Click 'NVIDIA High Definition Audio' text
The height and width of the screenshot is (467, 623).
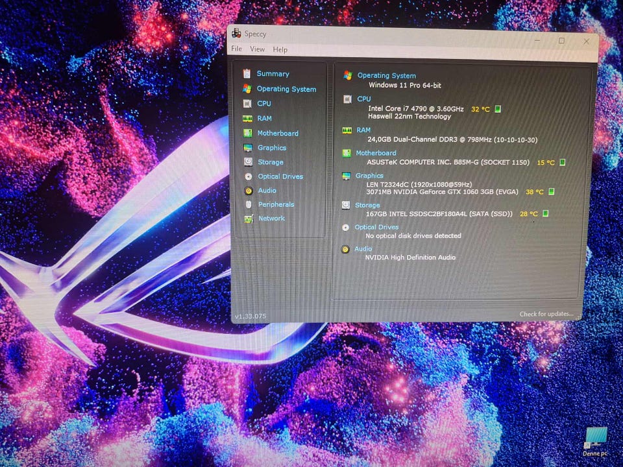pyautogui.click(x=410, y=257)
